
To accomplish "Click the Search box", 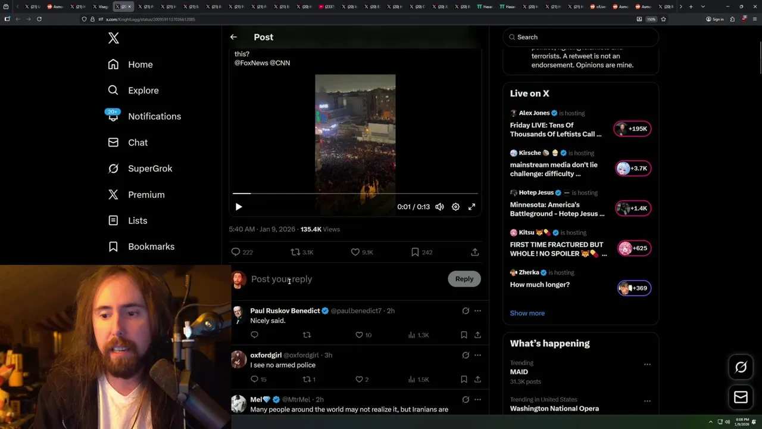I will [x=580, y=37].
